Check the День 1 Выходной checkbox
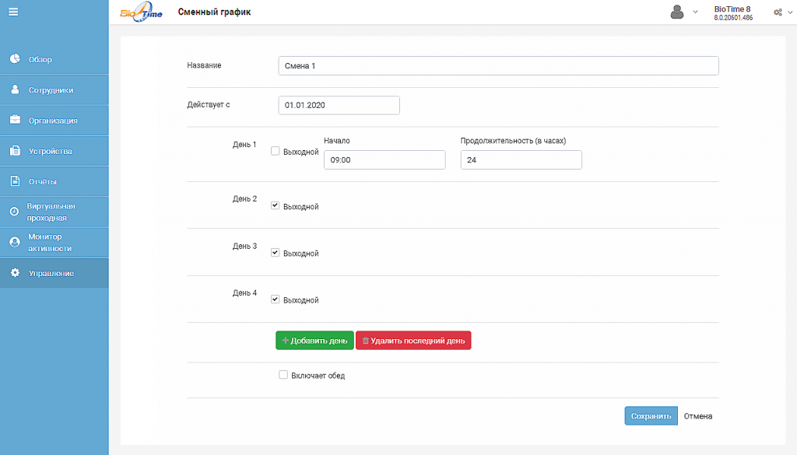The width and height of the screenshot is (797, 455). [275, 151]
